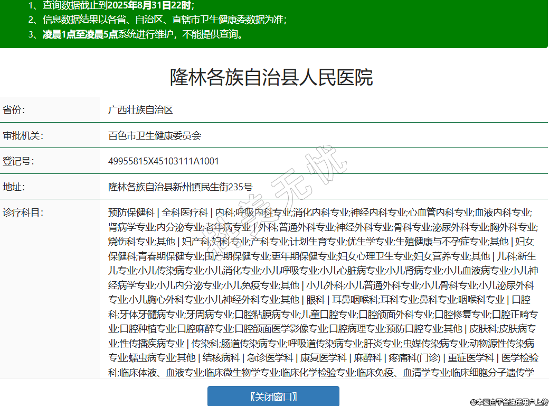
Task: Select the approving authority 百色市卫生健康委员会
Action: pyautogui.click(x=155, y=135)
